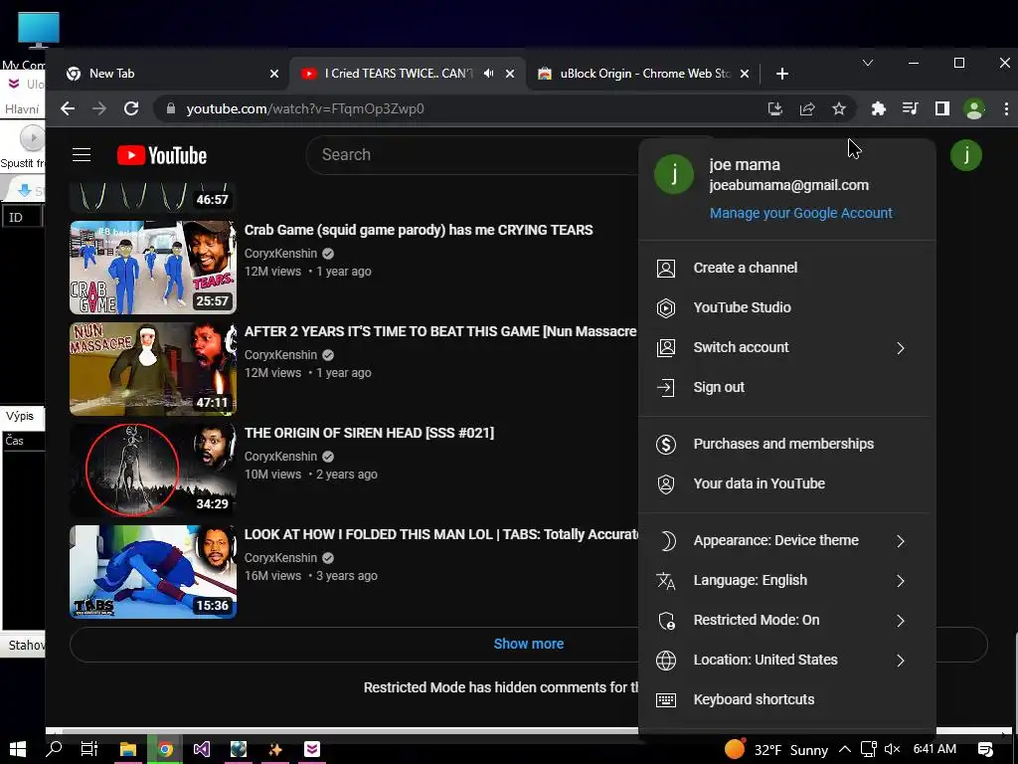Open the Restricted Mode: On setting
1018x764 pixels.
[787, 621]
